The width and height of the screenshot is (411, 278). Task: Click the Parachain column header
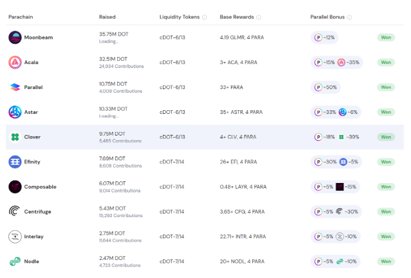pos(21,17)
